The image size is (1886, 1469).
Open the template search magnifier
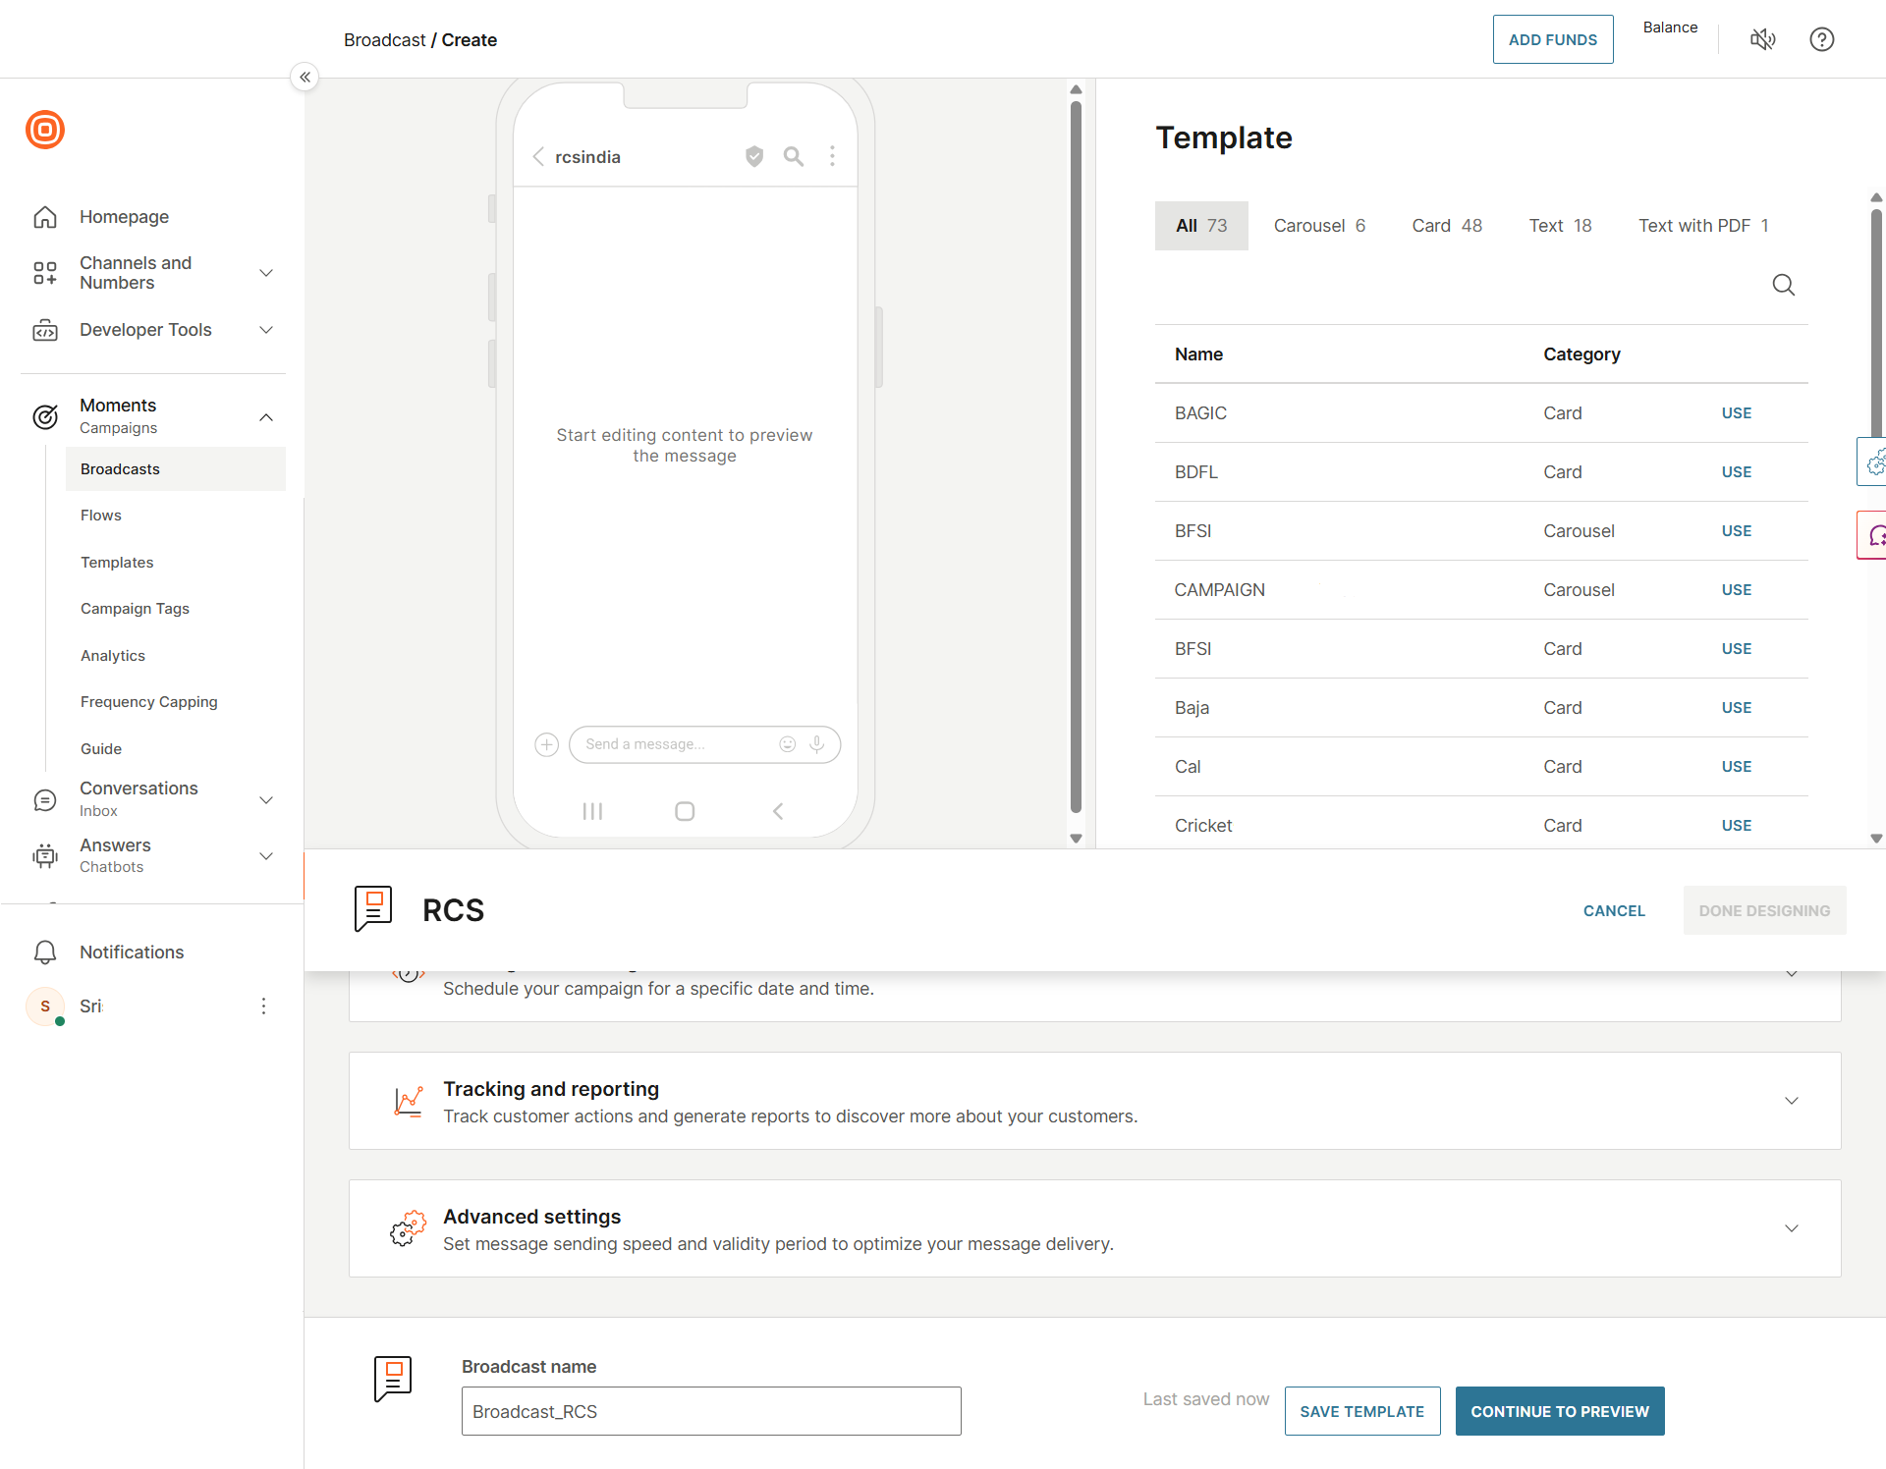point(1783,285)
